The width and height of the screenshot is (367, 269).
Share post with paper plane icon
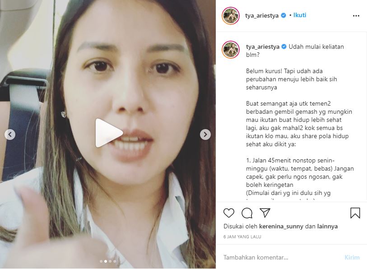tap(265, 213)
